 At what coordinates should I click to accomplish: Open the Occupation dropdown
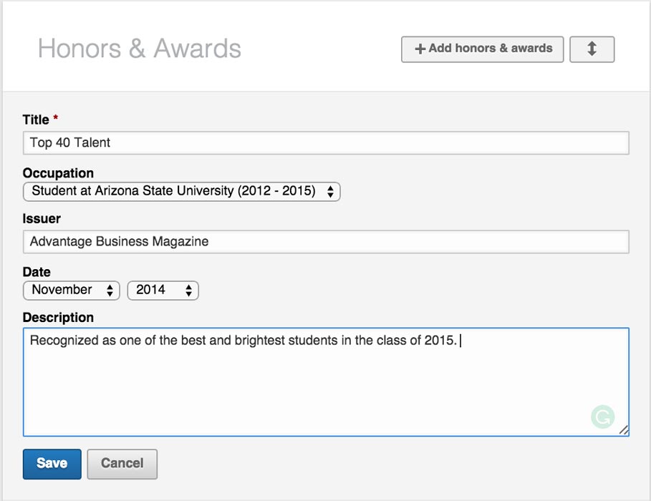pyautogui.click(x=181, y=191)
